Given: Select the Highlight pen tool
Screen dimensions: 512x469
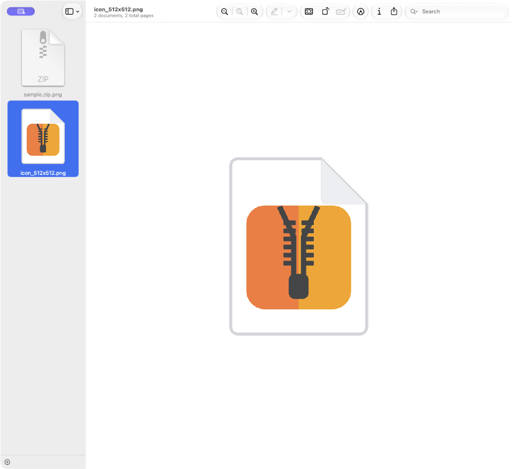Looking at the screenshot, I should (x=274, y=11).
